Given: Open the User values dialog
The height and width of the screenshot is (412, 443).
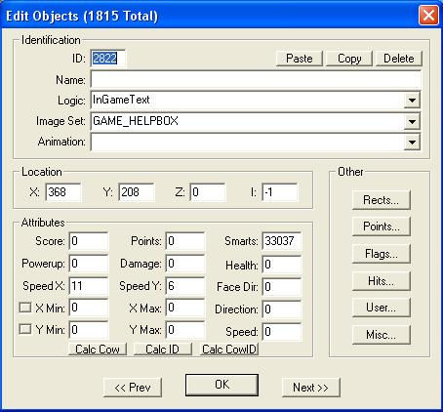Looking at the screenshot, I should tap(382, 308).
